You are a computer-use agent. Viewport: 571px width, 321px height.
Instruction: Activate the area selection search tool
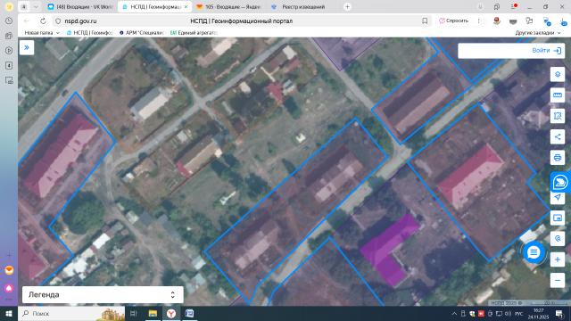pos(558,116)
